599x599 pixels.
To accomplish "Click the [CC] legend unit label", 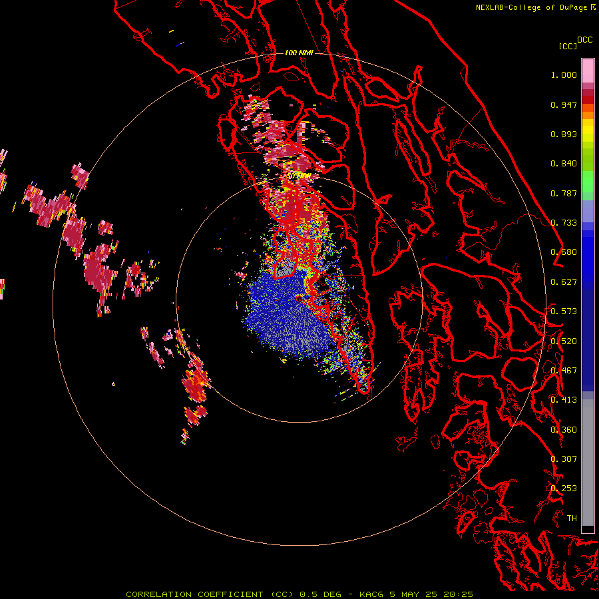I will [x=568, y=46].
